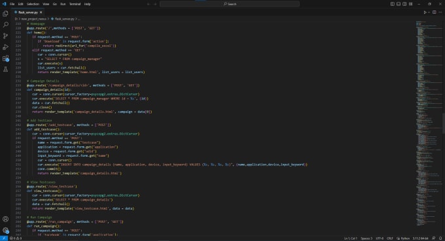The height and width of the screenshot is (241, 445).
Task: Click the '# Campaign Details' comment
Action: coord(43,81)
